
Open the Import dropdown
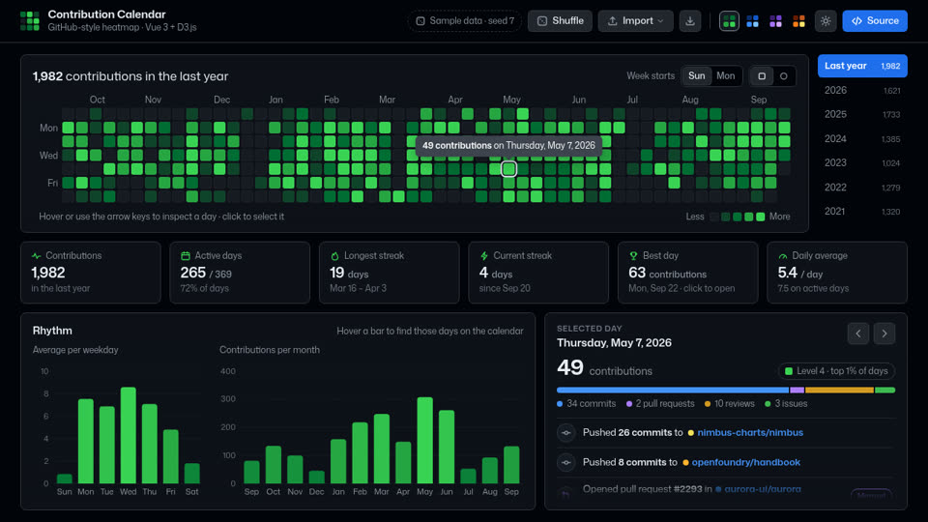636,20
